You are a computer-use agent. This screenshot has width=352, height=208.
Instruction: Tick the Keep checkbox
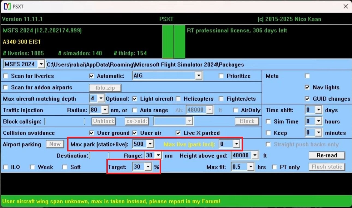tap(269, 133)
